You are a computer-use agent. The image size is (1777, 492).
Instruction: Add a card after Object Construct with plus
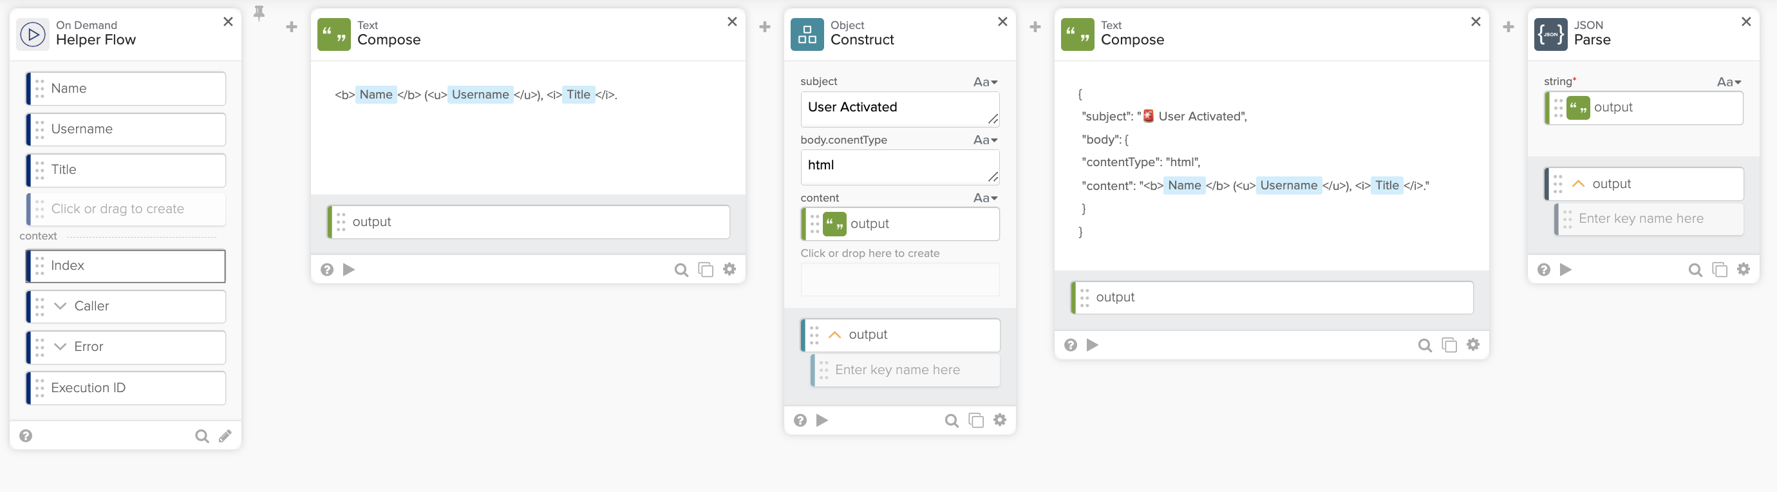coord(1035,27)
